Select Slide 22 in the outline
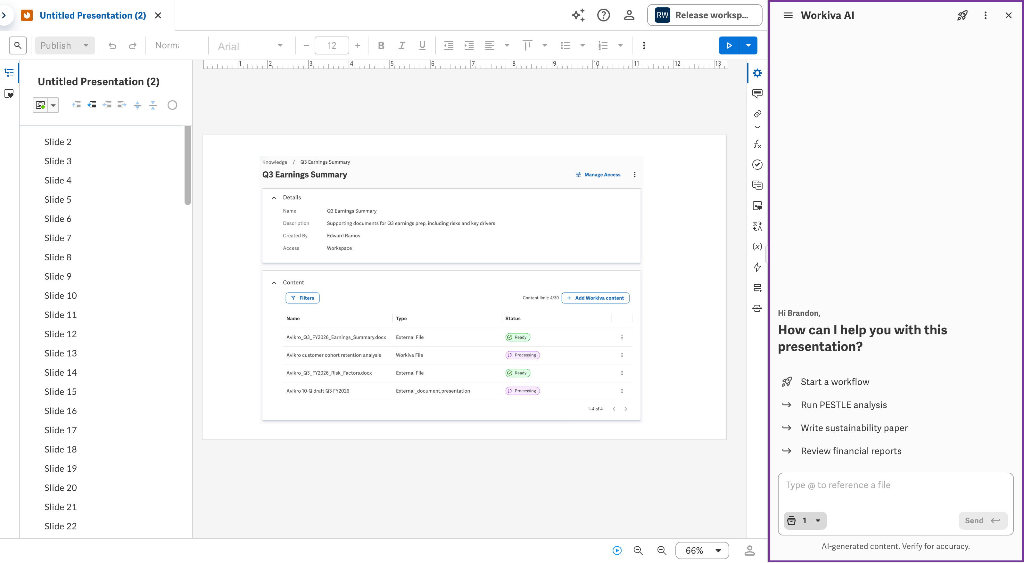This screenshot has width=1024, height=563. [x=61, y=526]
